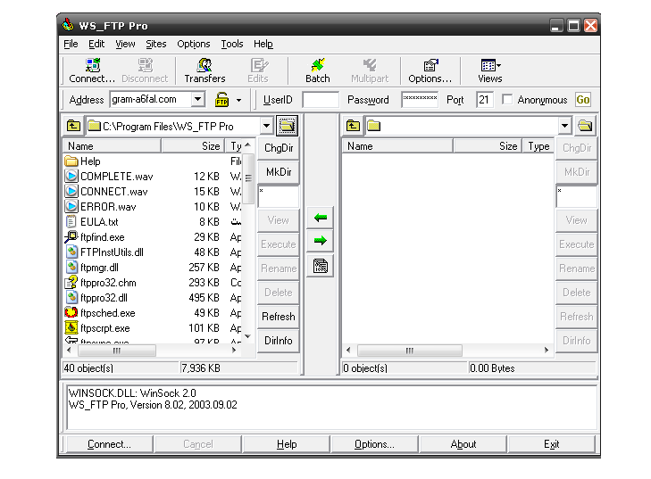
Task: Go up one folder in local pane
Action: pos(73,126)
